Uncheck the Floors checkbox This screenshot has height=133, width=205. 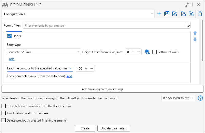(10, 36)
